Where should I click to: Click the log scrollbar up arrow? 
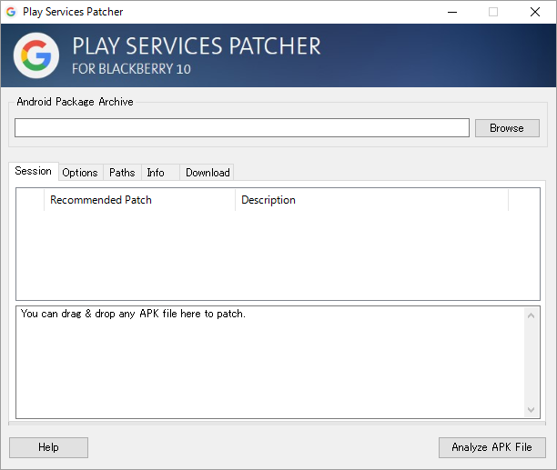click(532, 315)
